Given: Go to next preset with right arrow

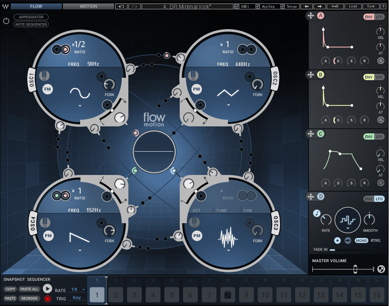Looking at the screenshot, I should tap(319, 7).
